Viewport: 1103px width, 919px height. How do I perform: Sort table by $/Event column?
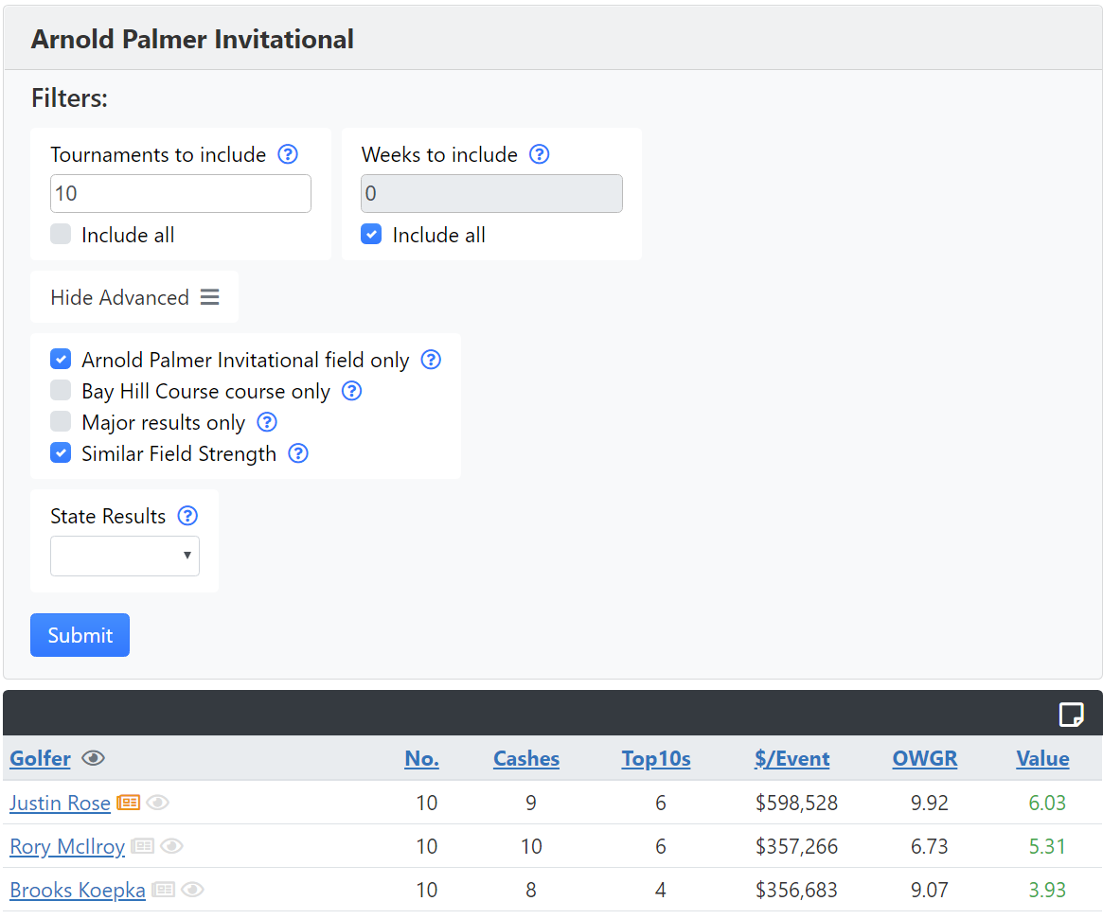point(792,758)
